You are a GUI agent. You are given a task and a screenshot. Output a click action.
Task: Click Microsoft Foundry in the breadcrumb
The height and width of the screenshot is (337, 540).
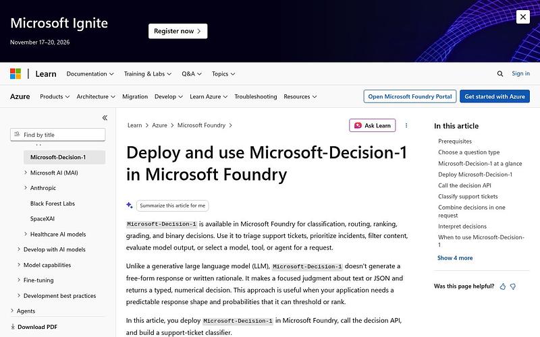201,125
